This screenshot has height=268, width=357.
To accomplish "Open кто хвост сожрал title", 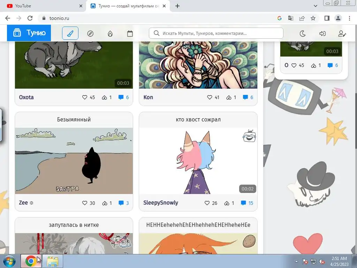I will point(198,119).
